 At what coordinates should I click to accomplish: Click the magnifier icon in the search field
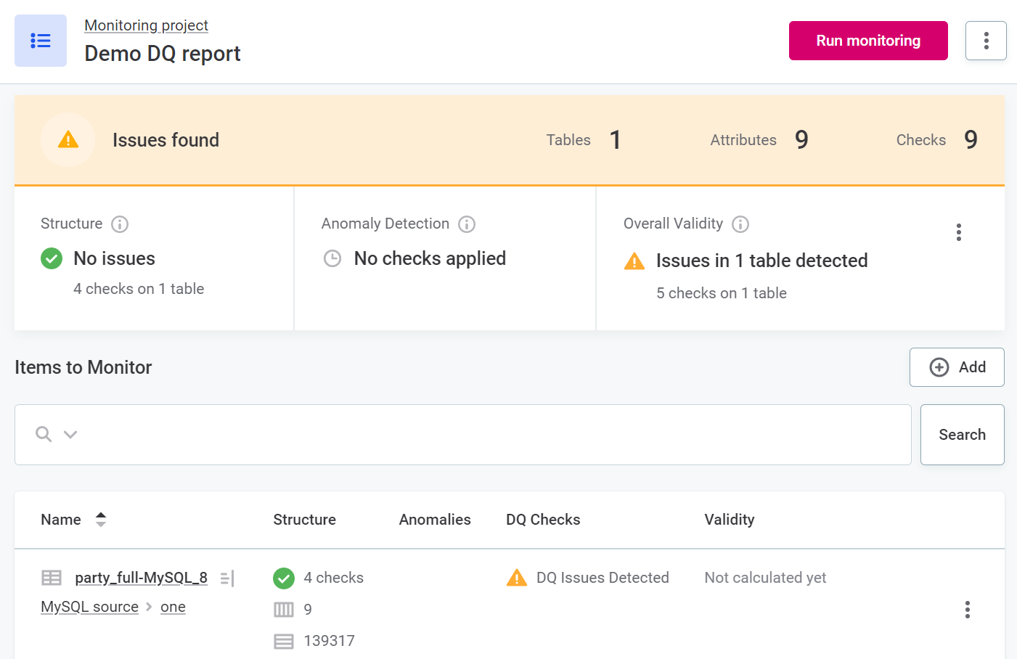click(44, 434)
